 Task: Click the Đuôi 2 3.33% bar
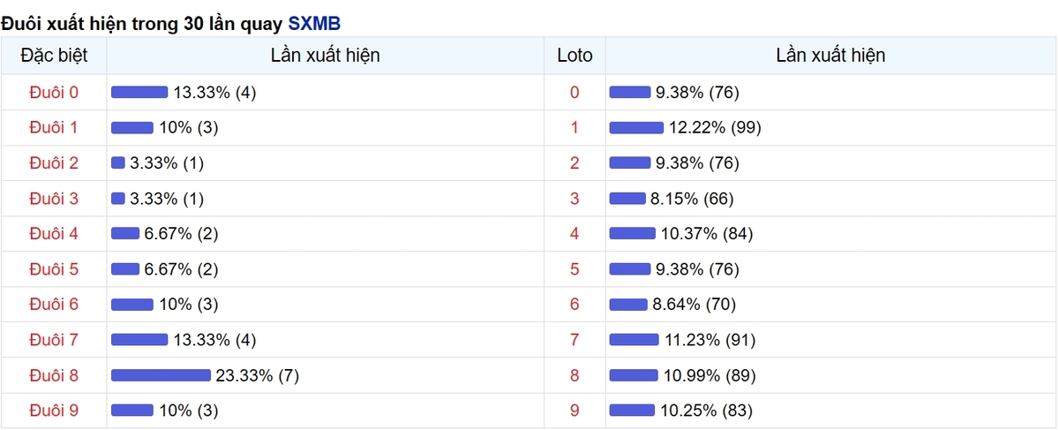tap(118, 162)
